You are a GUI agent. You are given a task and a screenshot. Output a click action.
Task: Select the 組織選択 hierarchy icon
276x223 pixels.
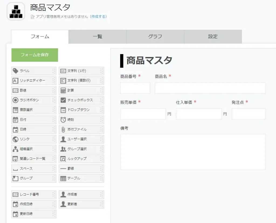(15, 149)
